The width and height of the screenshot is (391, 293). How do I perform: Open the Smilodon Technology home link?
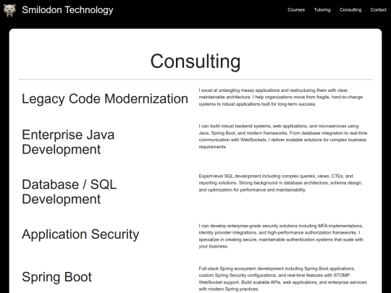(67, 10)
